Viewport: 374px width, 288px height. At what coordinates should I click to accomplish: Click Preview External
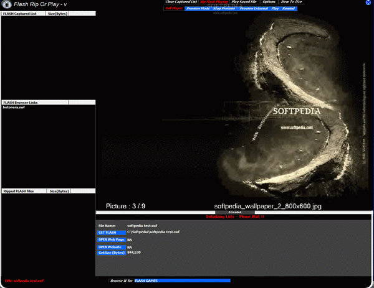pyautogui.click(x=254, y=9)
